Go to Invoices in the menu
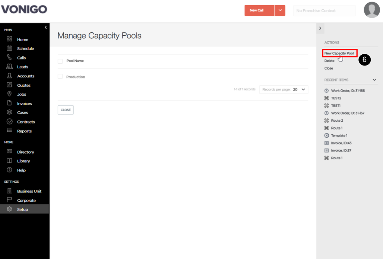Screen dimensions: 383x259 [25, 103]
